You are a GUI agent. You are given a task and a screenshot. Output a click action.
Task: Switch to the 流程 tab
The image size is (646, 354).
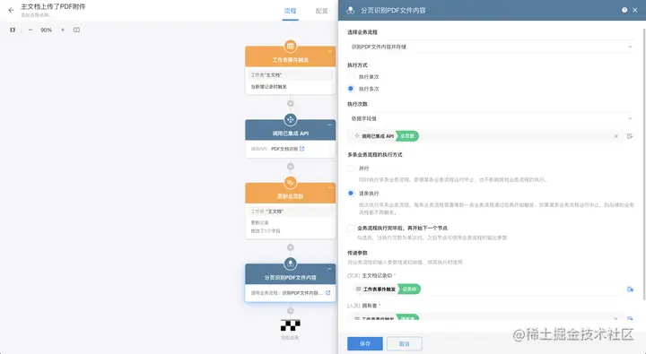290,11
